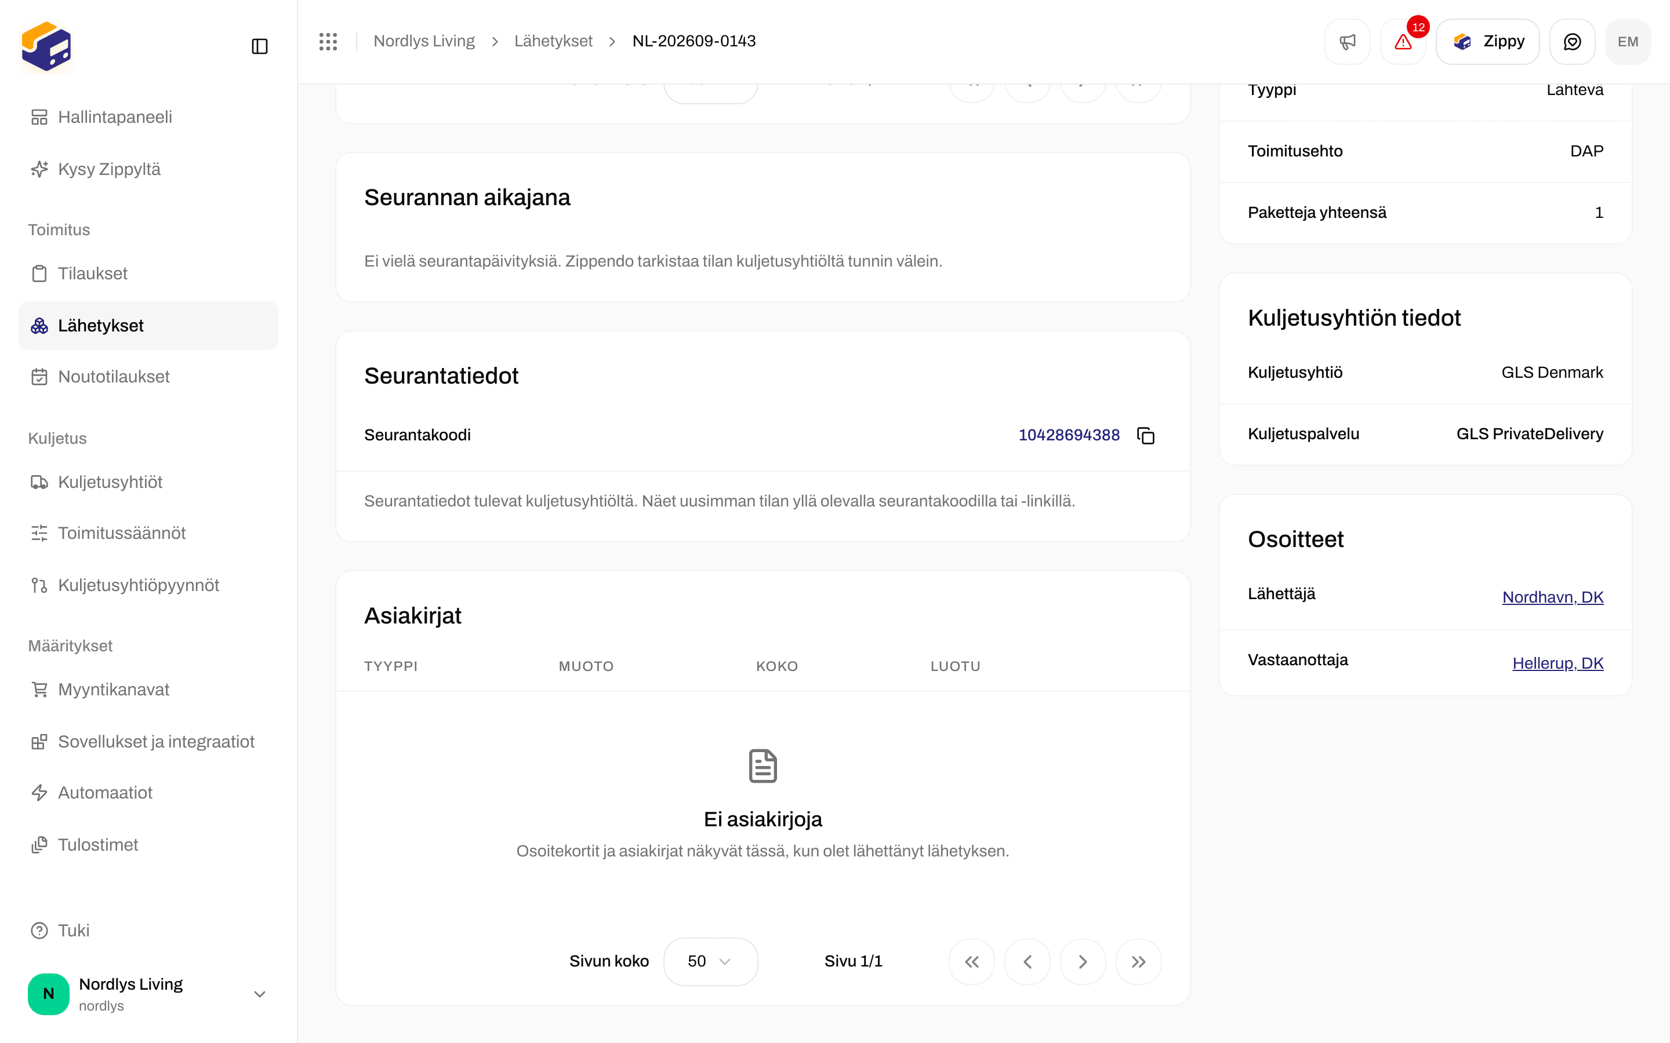Open Hallintapaneeli in the sidebar

[148, 116]
